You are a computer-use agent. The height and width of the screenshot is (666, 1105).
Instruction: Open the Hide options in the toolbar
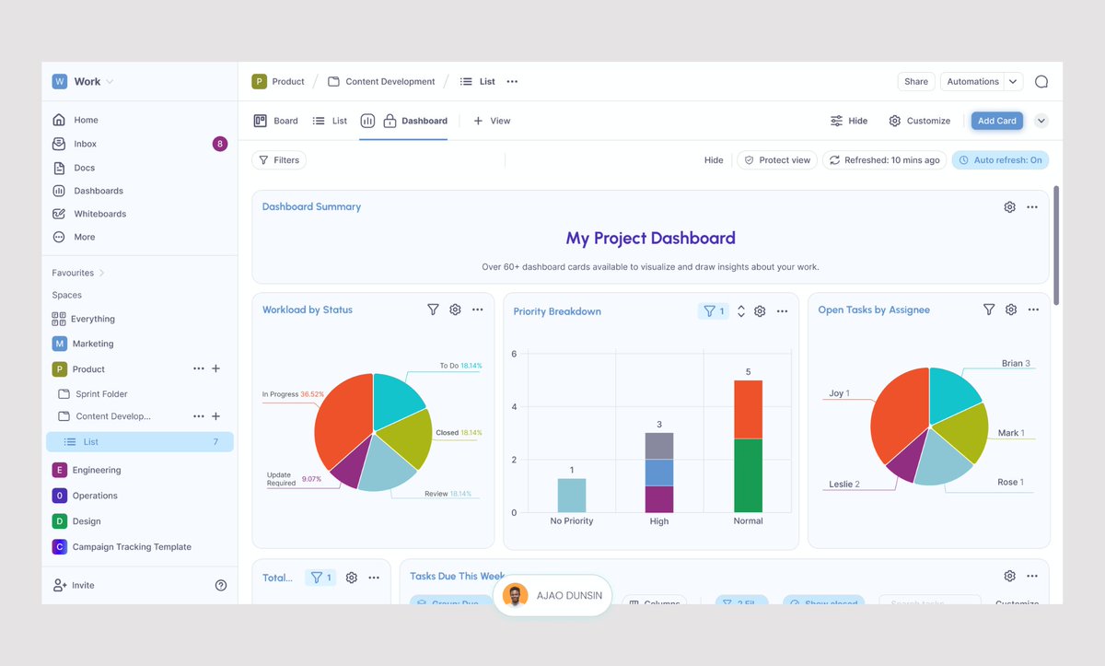click(x=849, y=121)
